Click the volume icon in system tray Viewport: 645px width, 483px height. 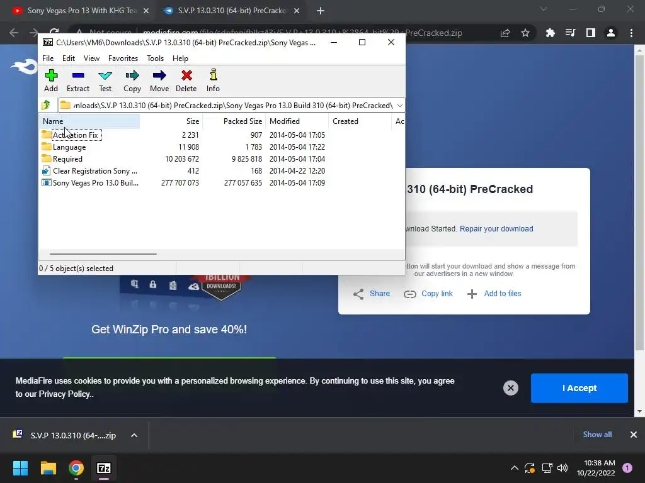[x=562, y=468]
